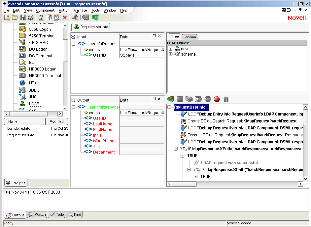311x227 pixels.
Task: Click the Save icon on the main toolbar
Action: tap(22, 18)
